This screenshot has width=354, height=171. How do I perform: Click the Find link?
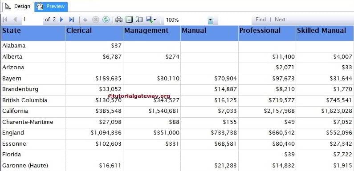[260, 20]
